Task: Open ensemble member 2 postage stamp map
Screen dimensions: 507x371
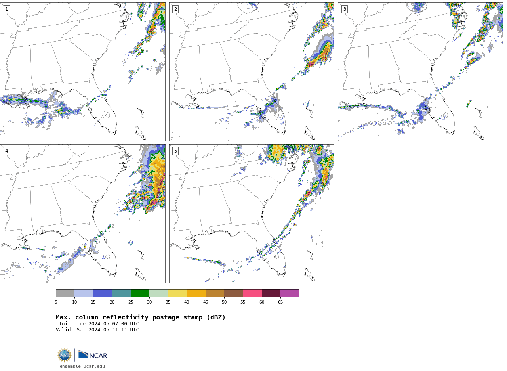Action: (252, 72)
